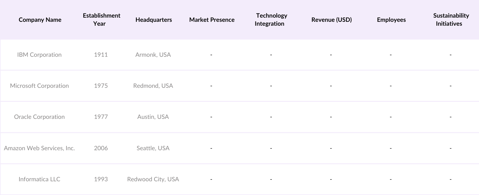
Task: Click the Employees column header
Action: [391, 20]
